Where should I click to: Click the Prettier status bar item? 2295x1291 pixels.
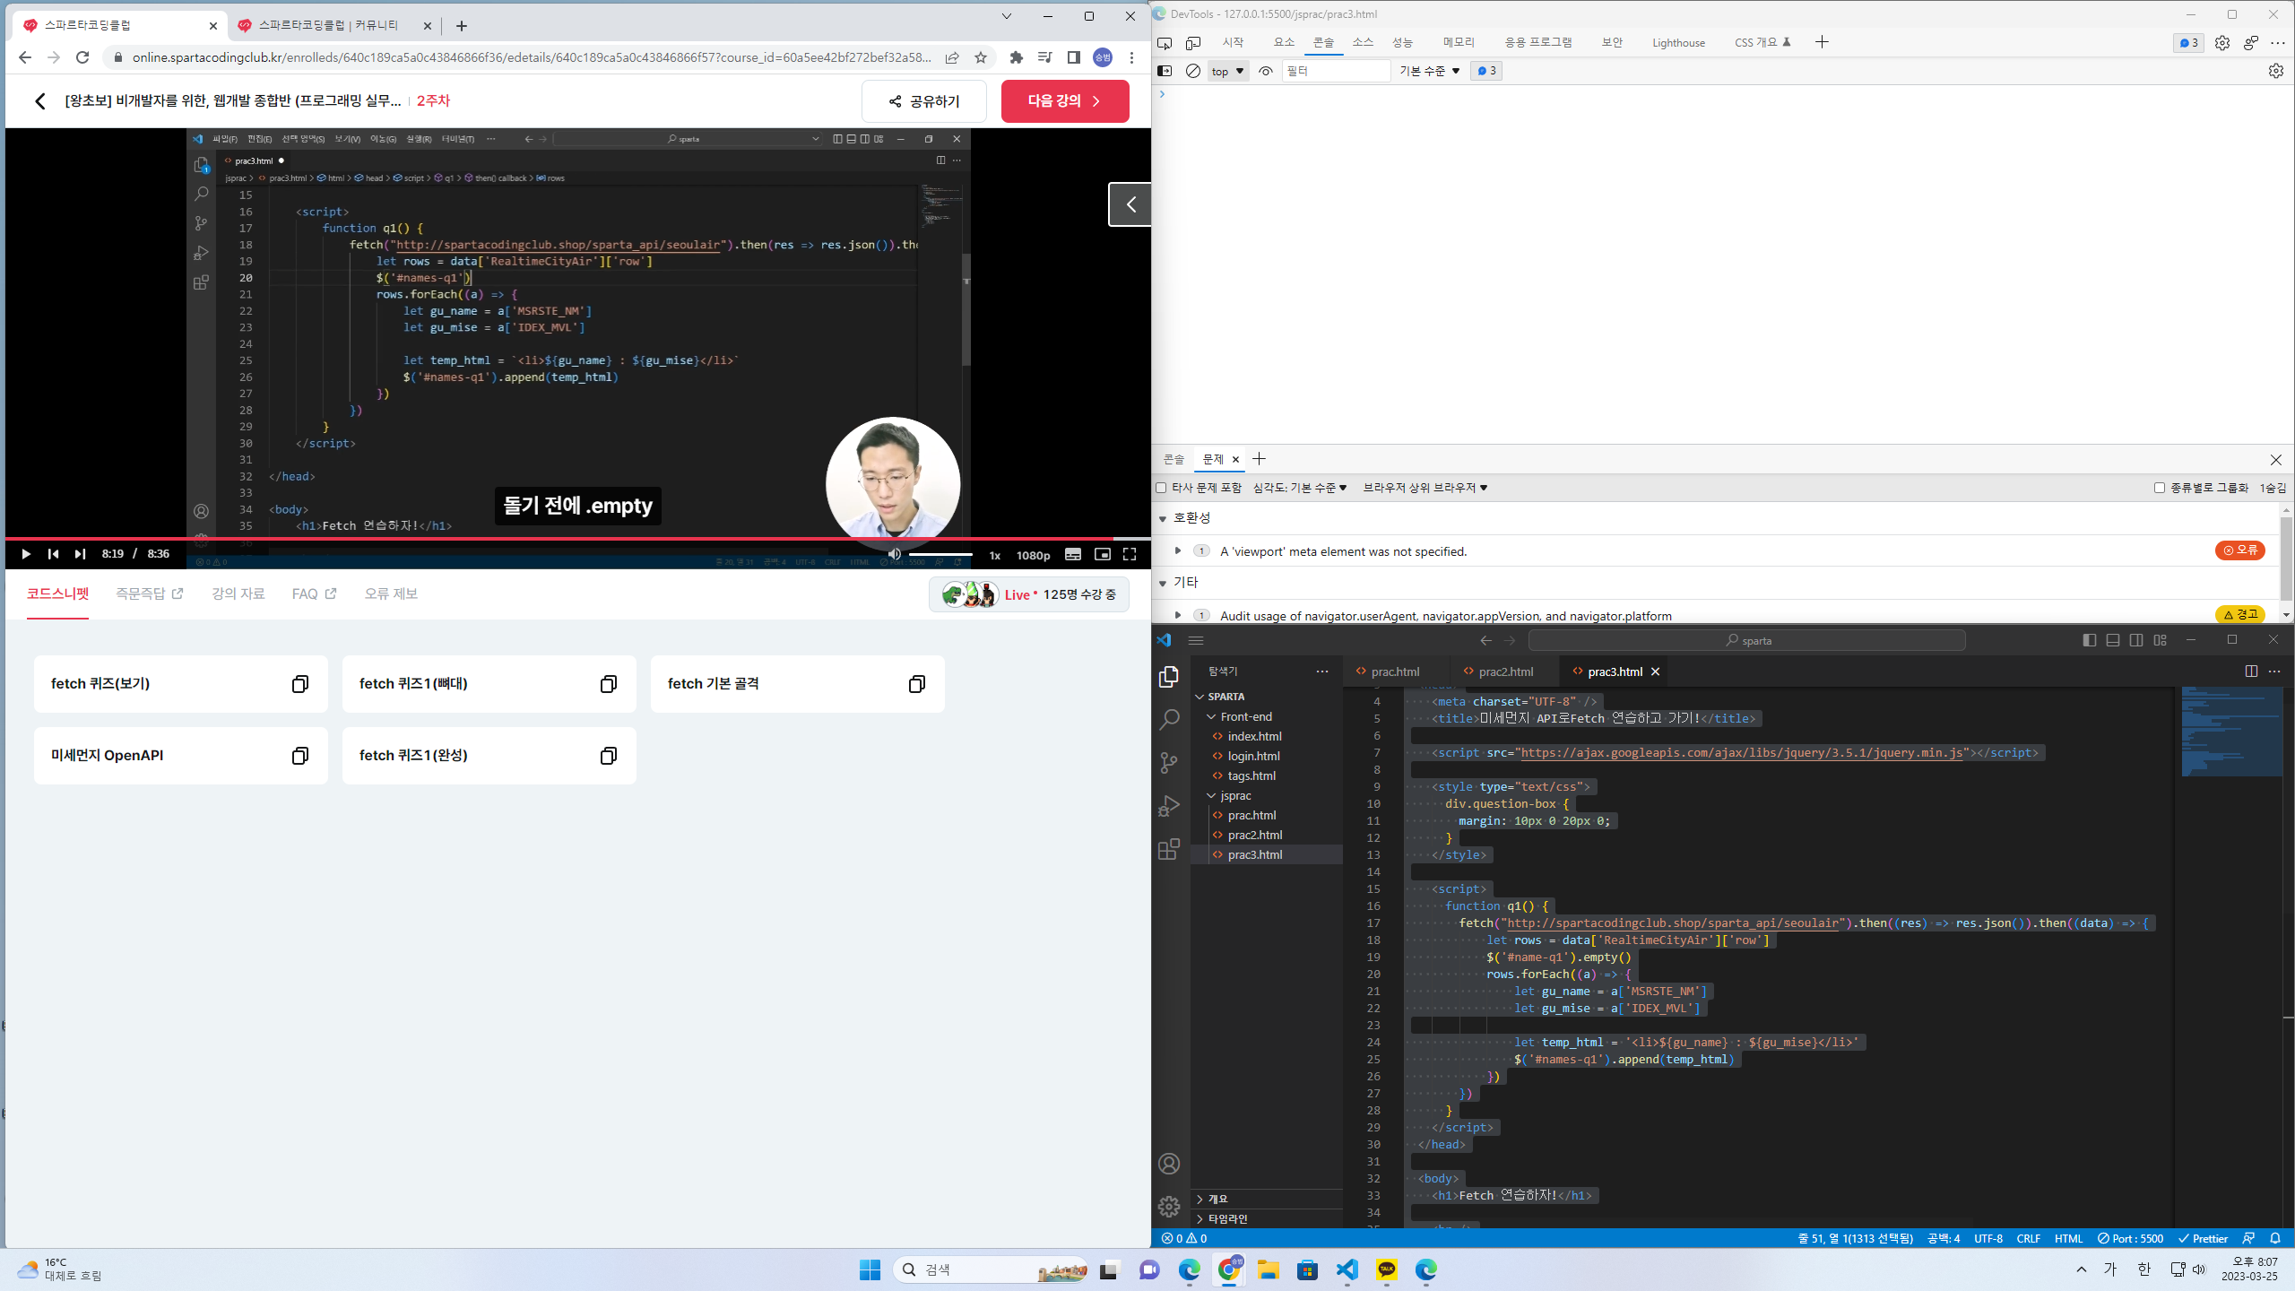2203,1238
